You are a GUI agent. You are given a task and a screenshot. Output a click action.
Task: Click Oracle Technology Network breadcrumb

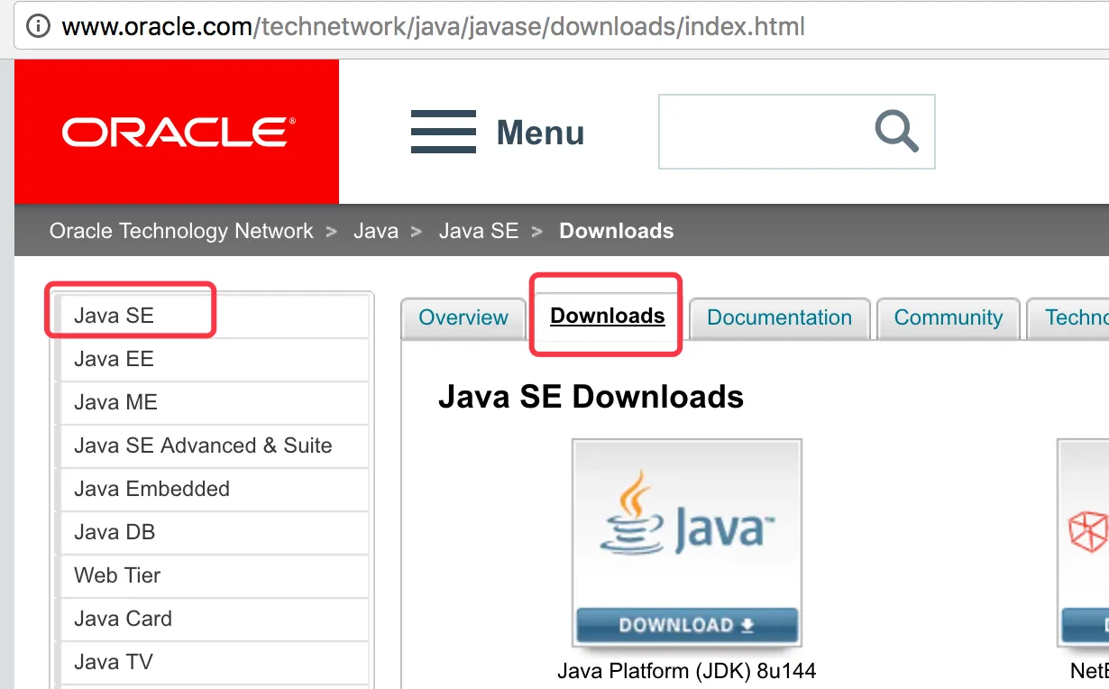point(181,231)
